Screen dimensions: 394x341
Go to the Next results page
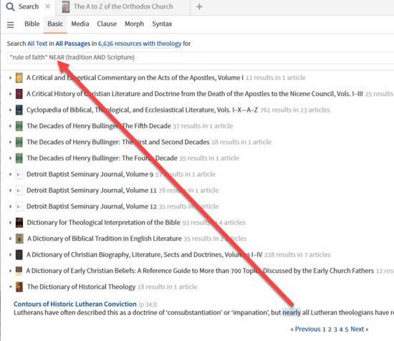coord(360,330)
